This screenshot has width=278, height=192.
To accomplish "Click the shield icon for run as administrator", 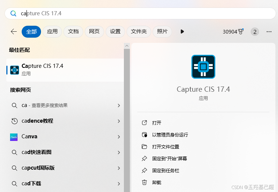I will (144, 135).
